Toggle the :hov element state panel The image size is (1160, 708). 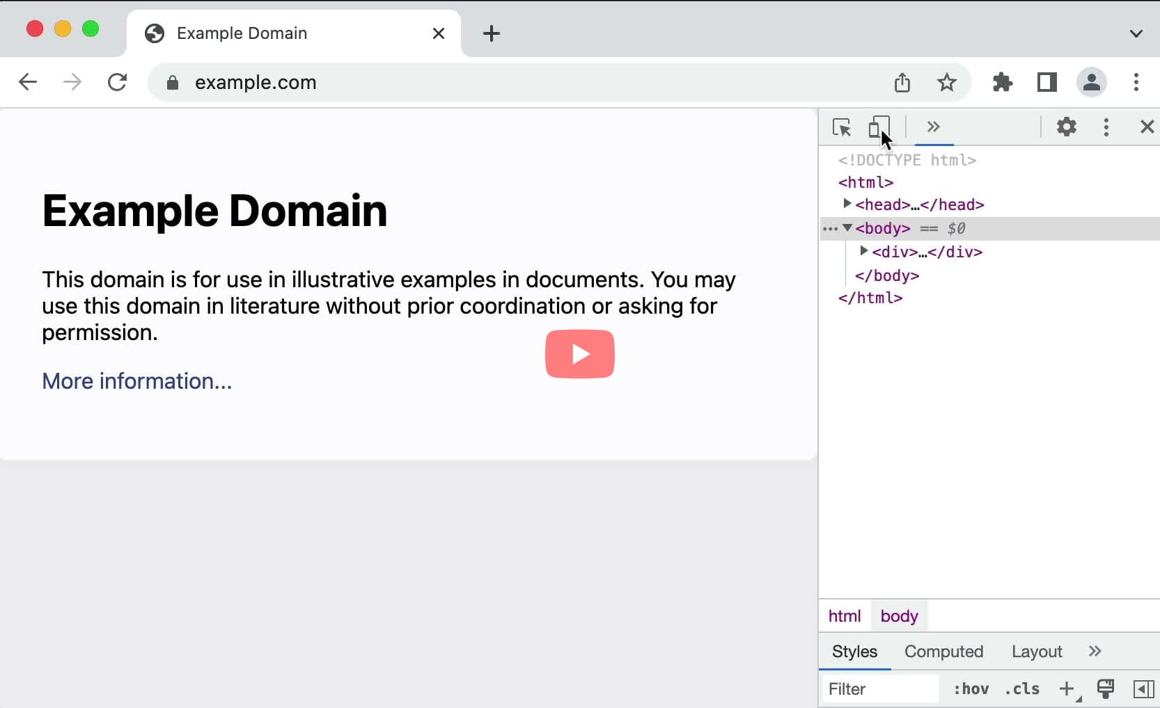[x=971, y=689]
